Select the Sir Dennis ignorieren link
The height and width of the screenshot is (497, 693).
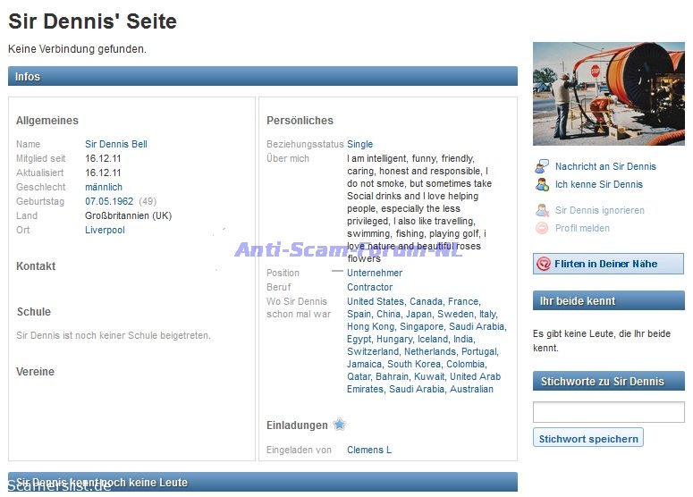click(599, 210)
